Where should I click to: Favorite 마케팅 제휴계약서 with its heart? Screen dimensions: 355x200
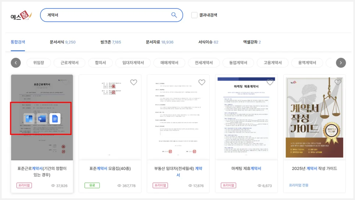pos(270,82)
